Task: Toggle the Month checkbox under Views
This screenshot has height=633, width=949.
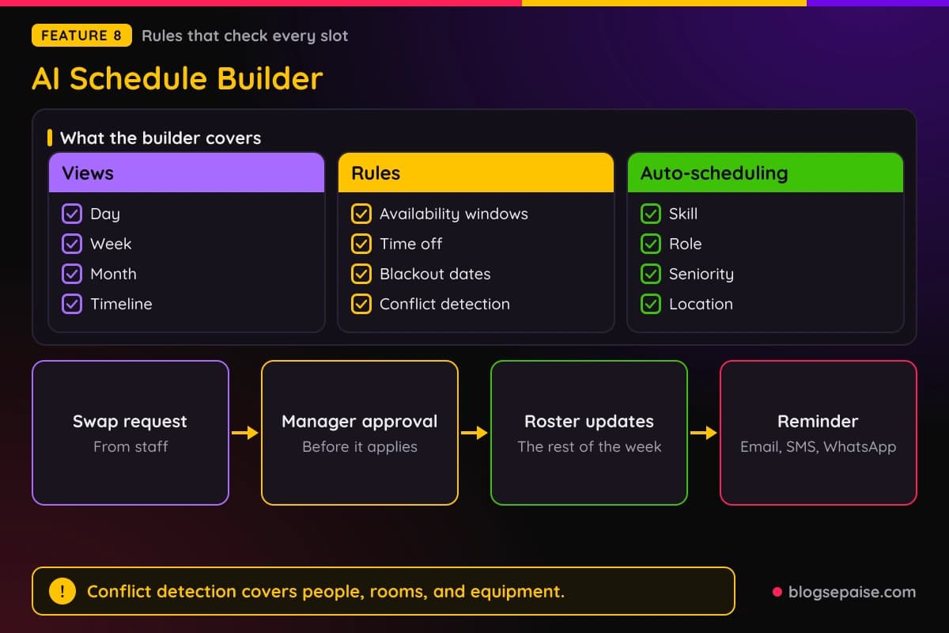Action: click(72, 274)
